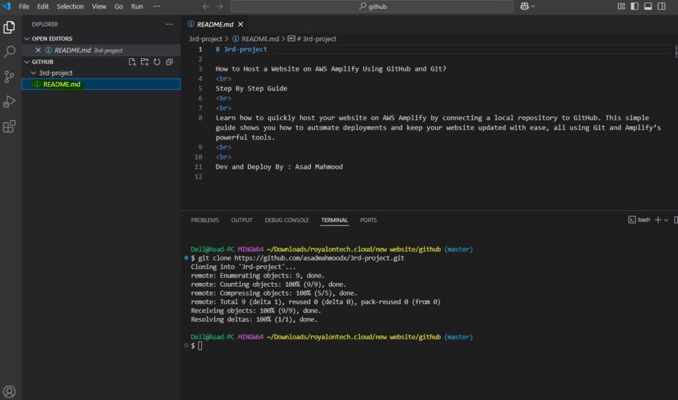Go forward using the right arrow
This screenshot has width=678, height=400.
[x=220, y=6]
